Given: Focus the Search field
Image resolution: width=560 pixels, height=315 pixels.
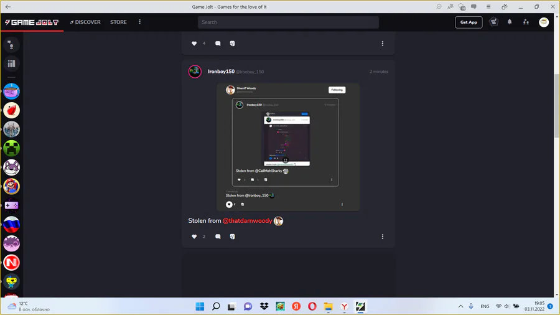Looking at the screenshot, I should 288,22.
